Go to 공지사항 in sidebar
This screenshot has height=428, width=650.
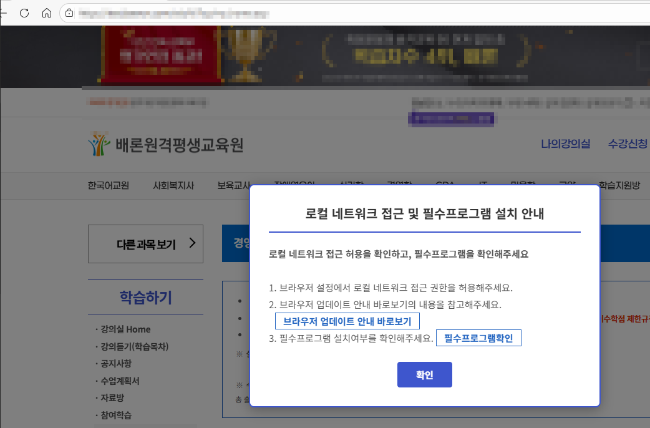(115, 363)
